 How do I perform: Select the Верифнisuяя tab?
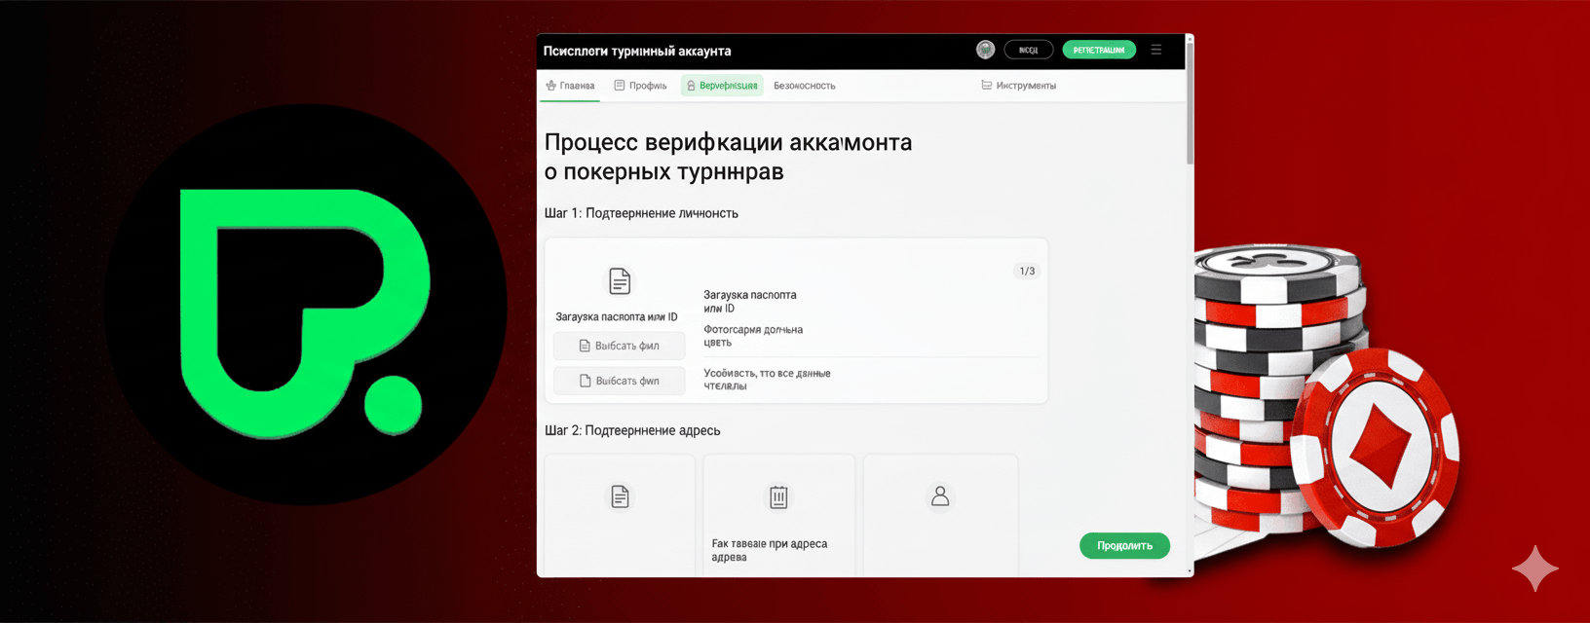722,86
